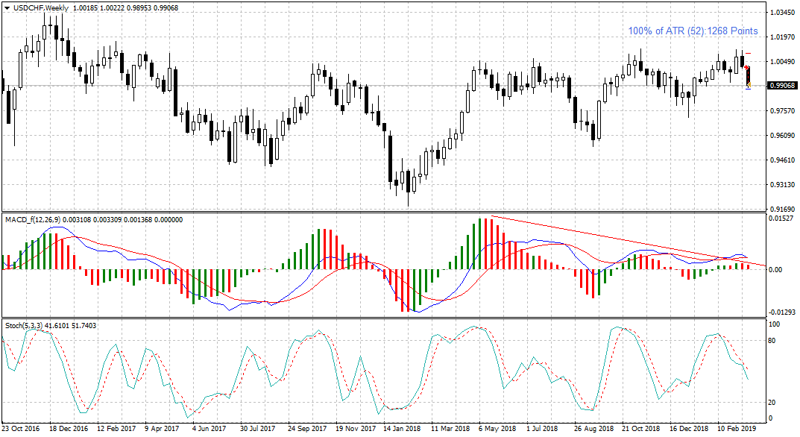Click the 0.94610 price scale value
The height and width of the screenshot is (437, 800).
click(783, 160)
